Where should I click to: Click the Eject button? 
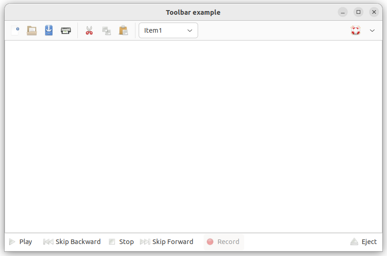[364, 242]
